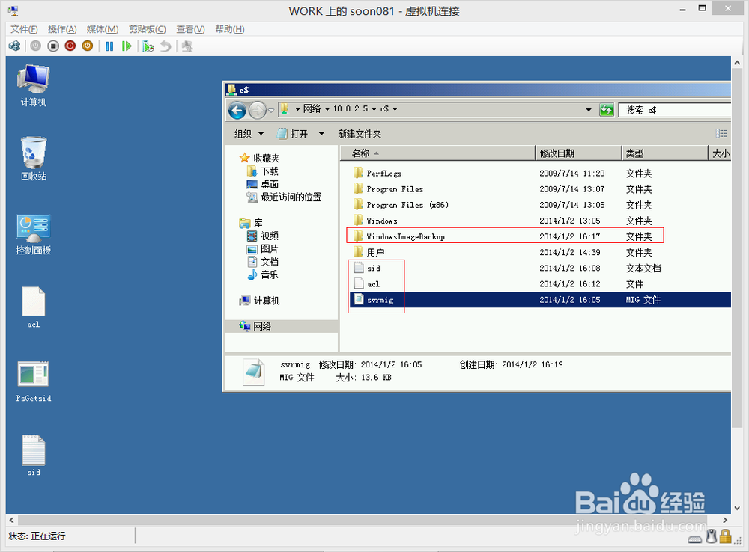Open the 帮助(H) menu
The width and height of the screenshot is (749, 552).
click(230, 29)
